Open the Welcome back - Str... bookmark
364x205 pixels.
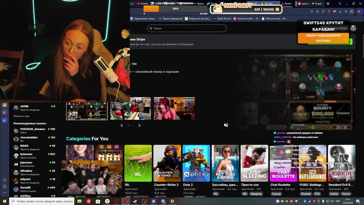coord(274,19)
